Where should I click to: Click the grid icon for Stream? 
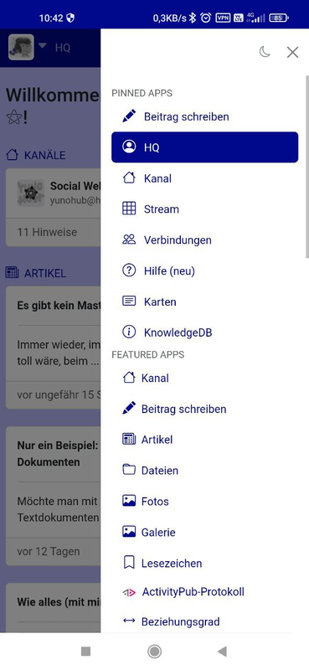click(129, 209)
